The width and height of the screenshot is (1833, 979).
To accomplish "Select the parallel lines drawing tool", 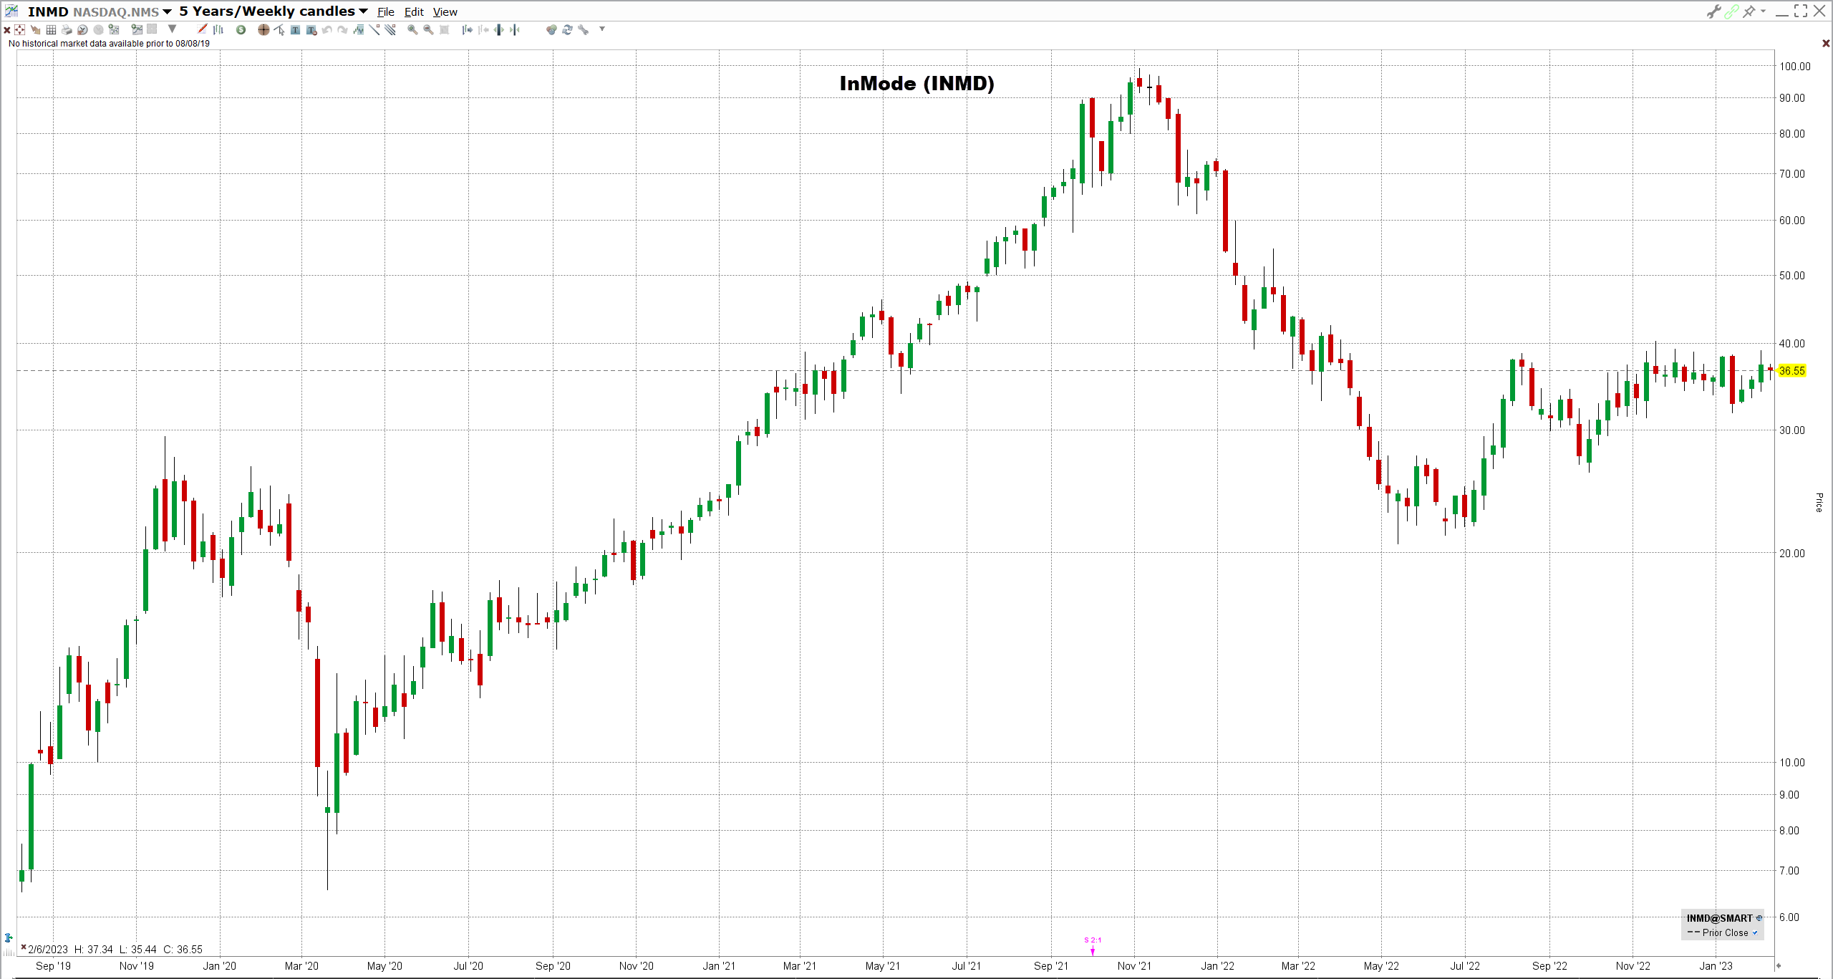I will (x=390, y=29).
